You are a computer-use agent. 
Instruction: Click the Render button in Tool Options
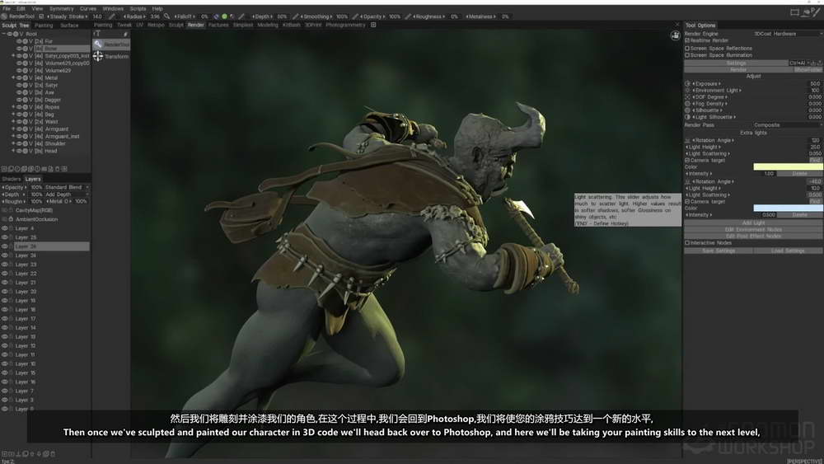738,69
